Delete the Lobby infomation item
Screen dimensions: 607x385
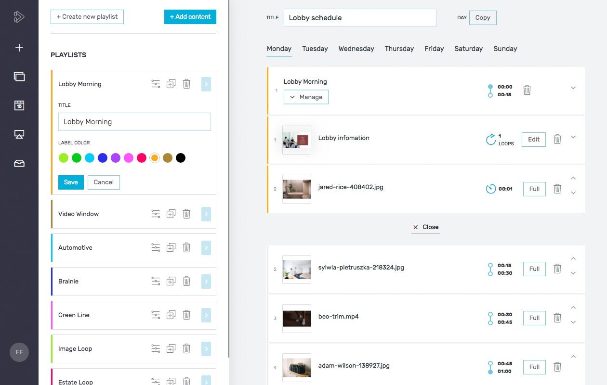pos(557,139)
